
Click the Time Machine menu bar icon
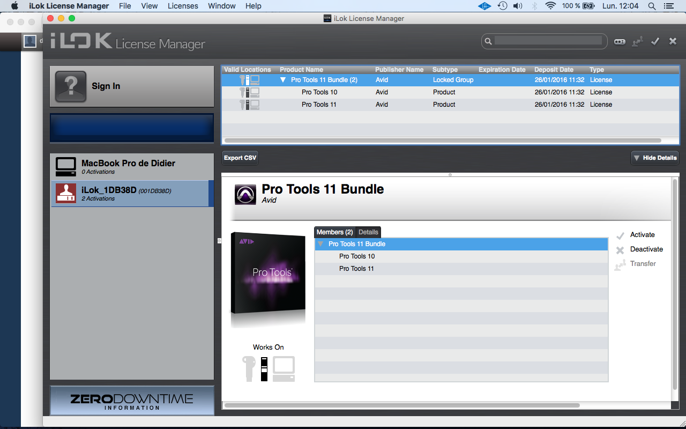(x=502, y=6)
